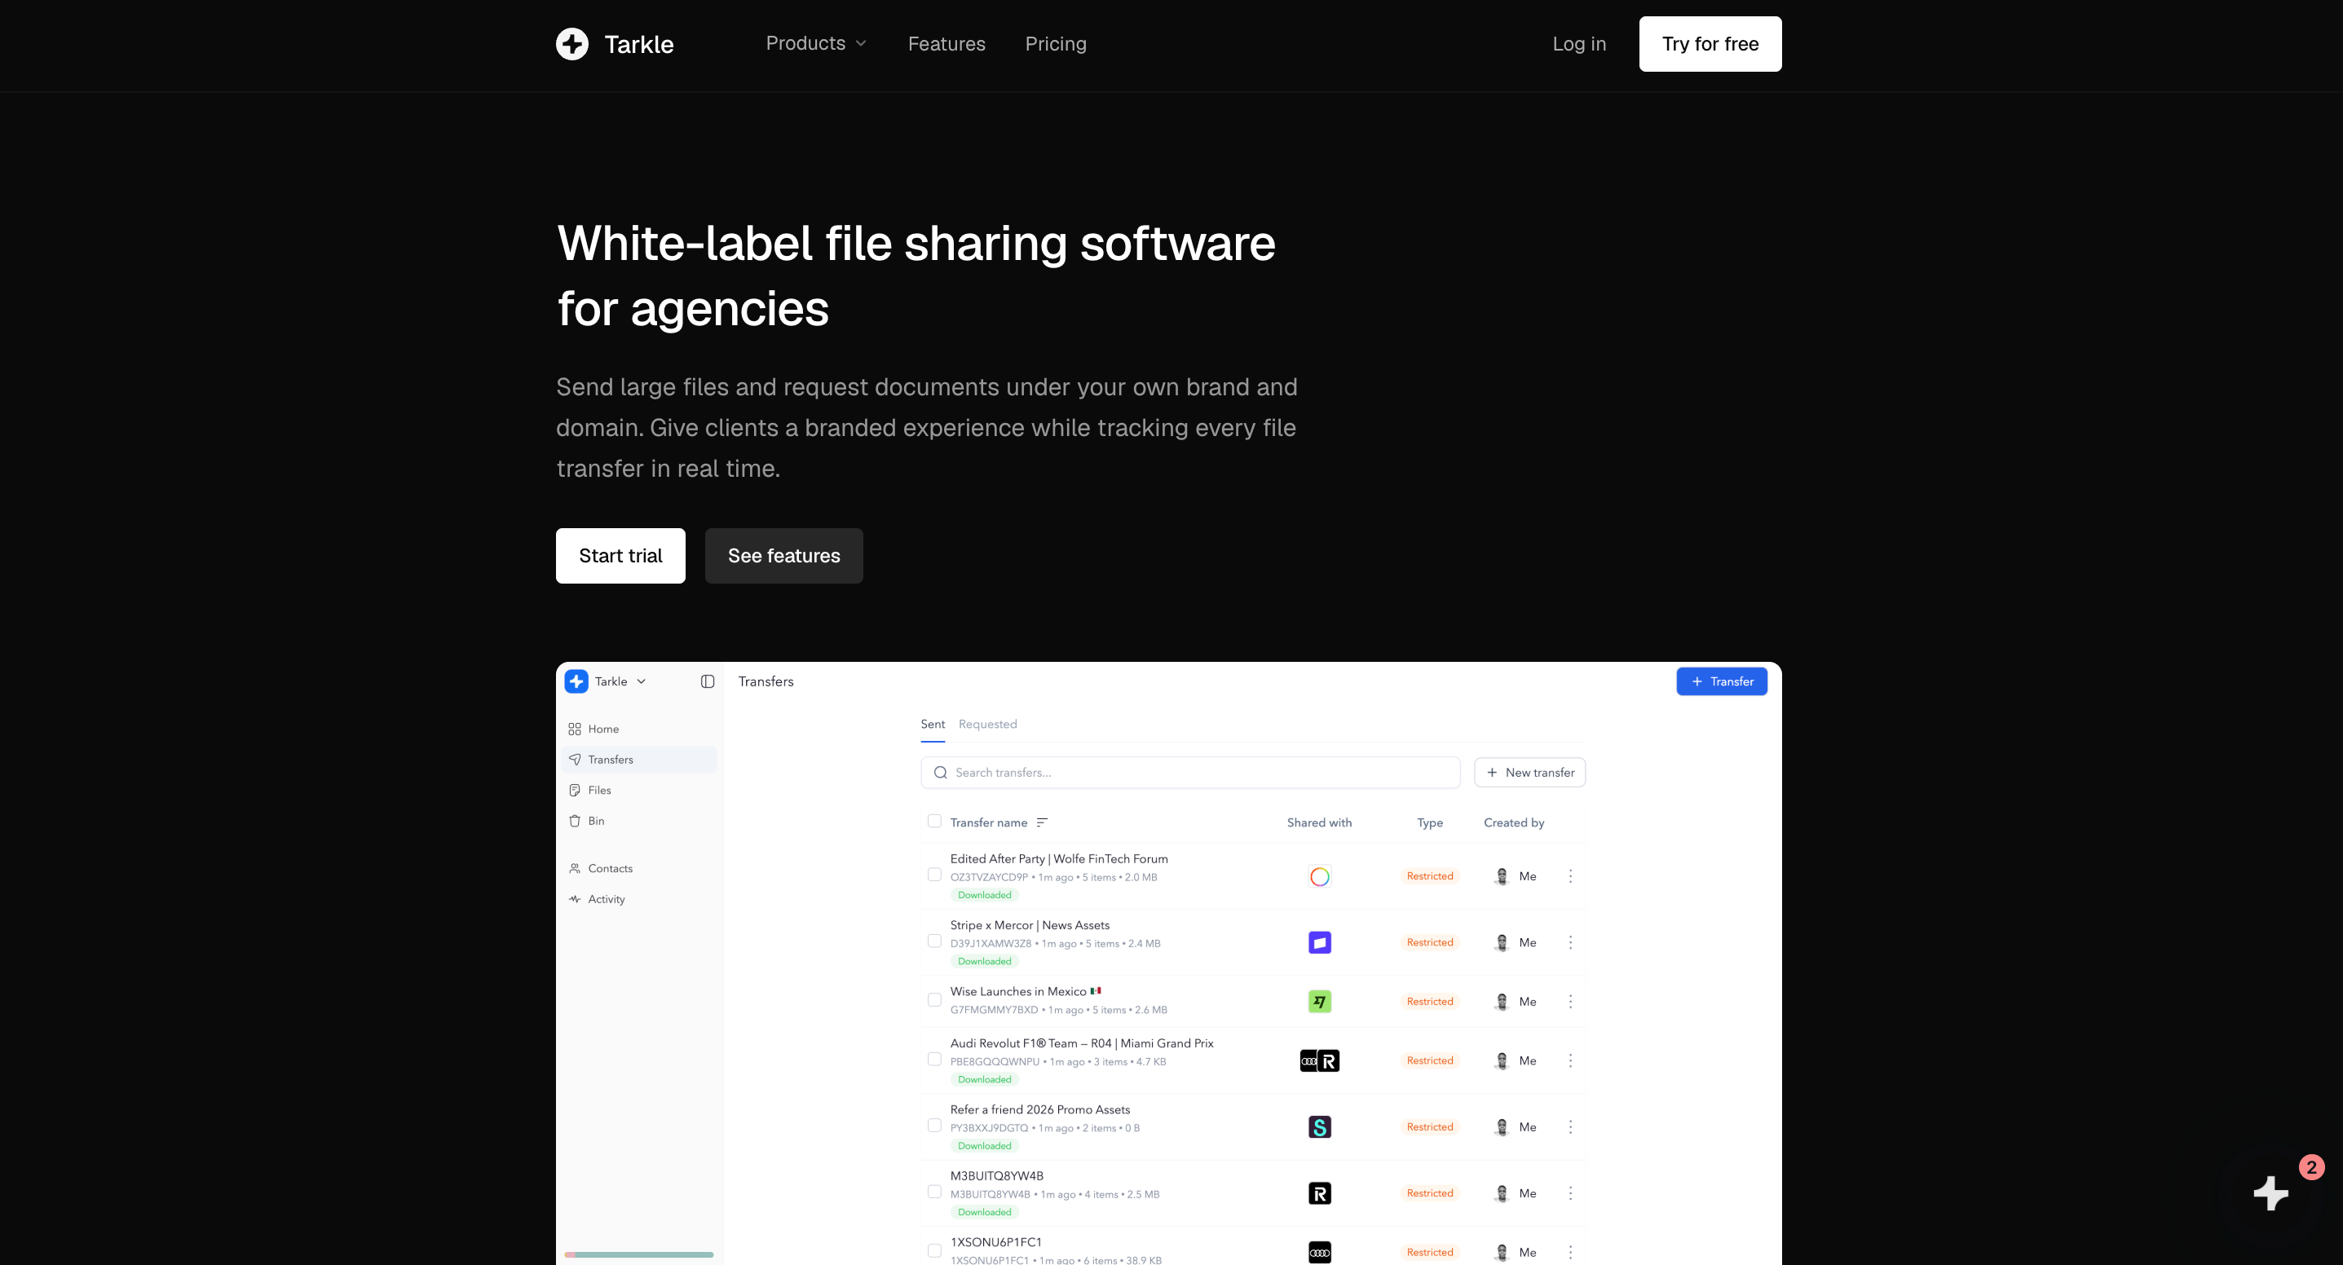Click the R logo in the M3BUITQ8YW4B row

click(x=1320, y=1193)
